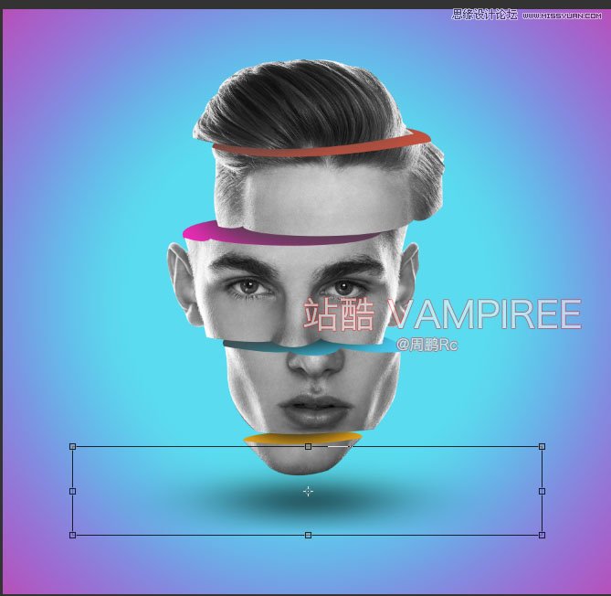Click the @周鹏Rc watermark label
611x596 pixels.
pos(427,345)
